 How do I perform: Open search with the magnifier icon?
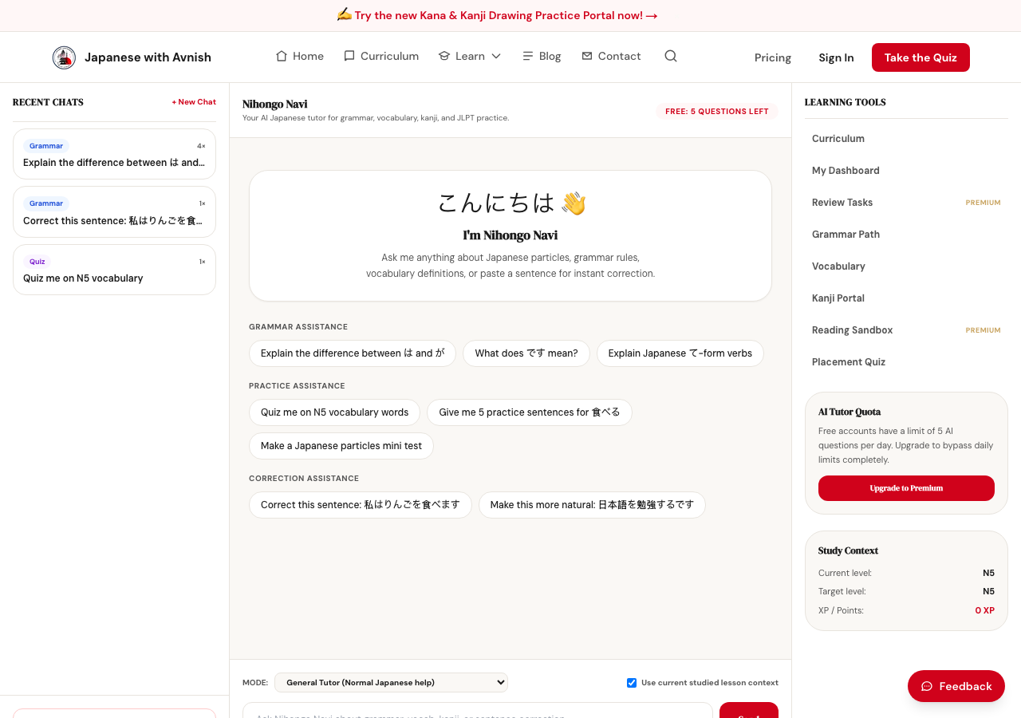pos(671,56)
